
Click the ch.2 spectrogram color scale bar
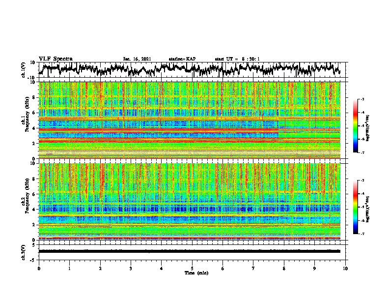(355, 207)
